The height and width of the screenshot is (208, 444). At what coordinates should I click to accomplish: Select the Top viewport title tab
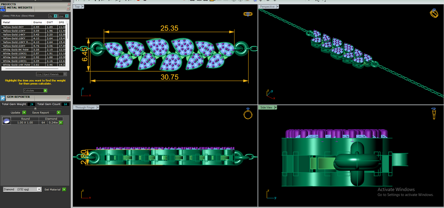click(x=77, y=6)
